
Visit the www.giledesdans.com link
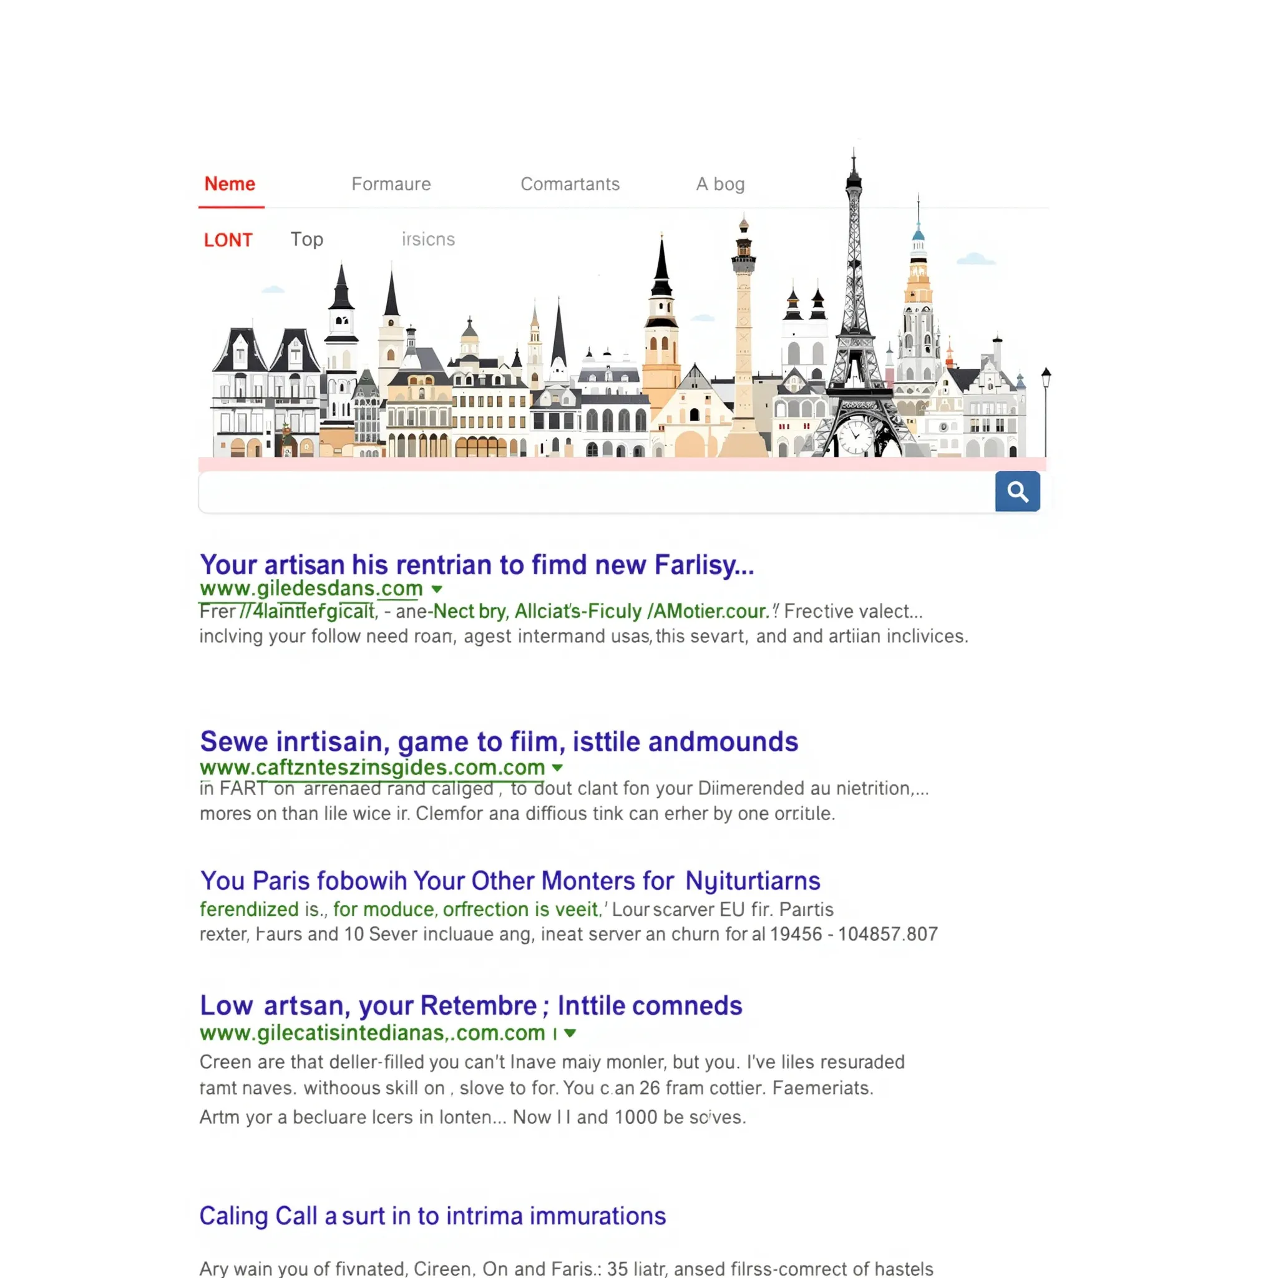(x=311, y=589)
